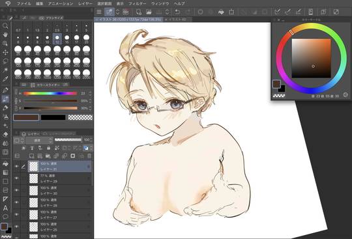This screenshot has width=352, height=239.
Task: Select the Text tool letter A
Action: point(5,208)
